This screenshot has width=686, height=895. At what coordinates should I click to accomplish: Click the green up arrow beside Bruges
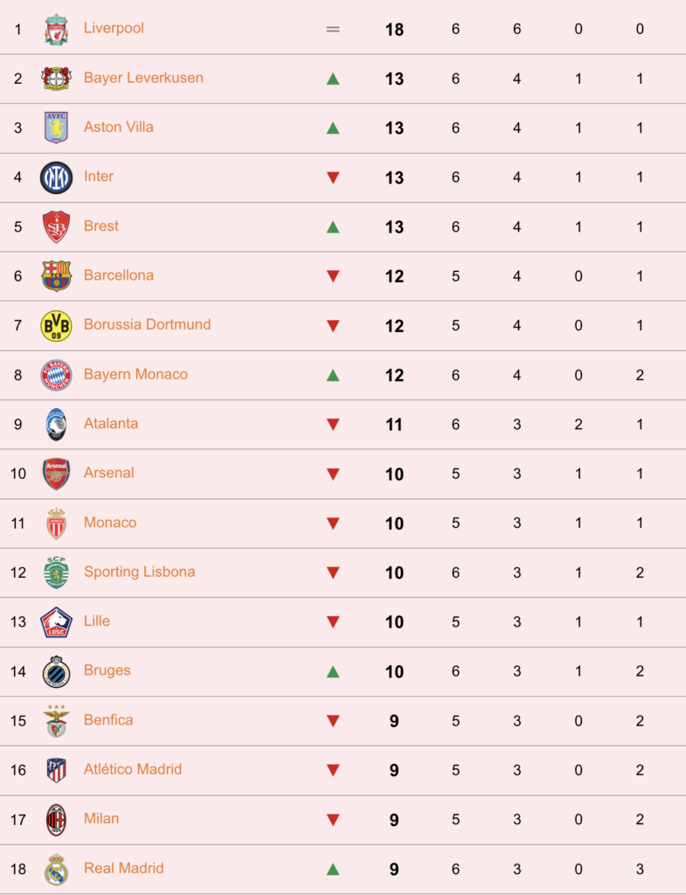[333, 672]
